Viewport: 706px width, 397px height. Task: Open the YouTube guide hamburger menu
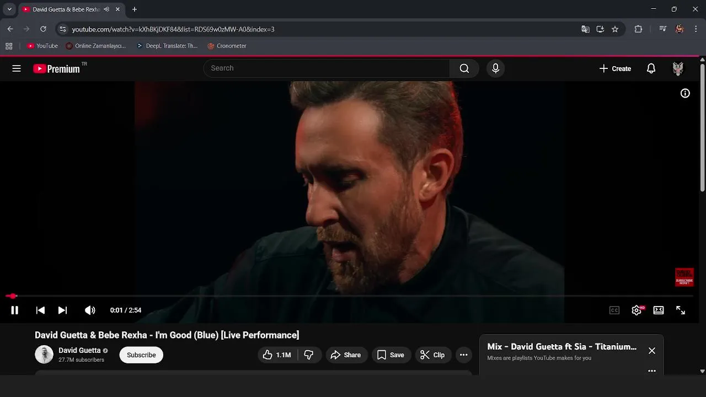point(17,68)
